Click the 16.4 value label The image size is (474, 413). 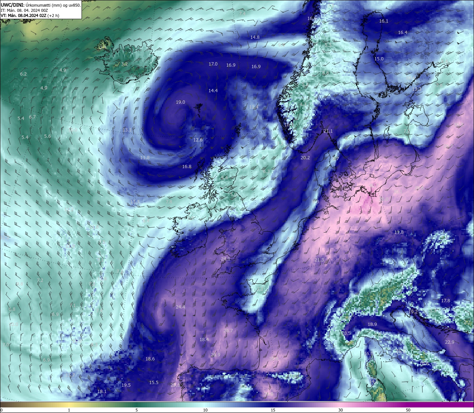click(x=403, y=33)
